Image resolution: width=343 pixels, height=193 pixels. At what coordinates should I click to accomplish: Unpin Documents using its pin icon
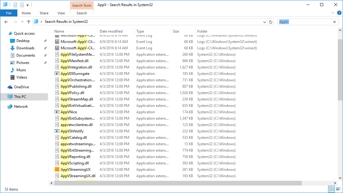(45, 55)
